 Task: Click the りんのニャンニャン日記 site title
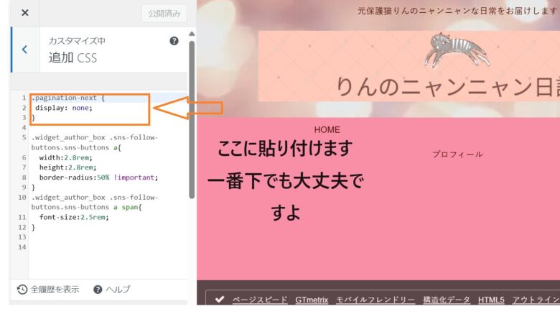point(445,86)
